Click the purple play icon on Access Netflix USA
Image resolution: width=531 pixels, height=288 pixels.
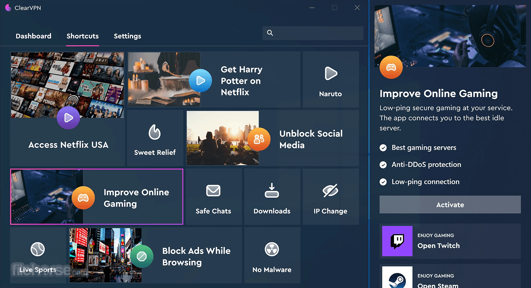tap(68, 118)
